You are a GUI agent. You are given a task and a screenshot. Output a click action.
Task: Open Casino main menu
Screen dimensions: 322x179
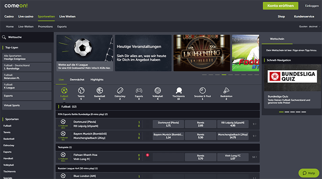click(9, 16)
